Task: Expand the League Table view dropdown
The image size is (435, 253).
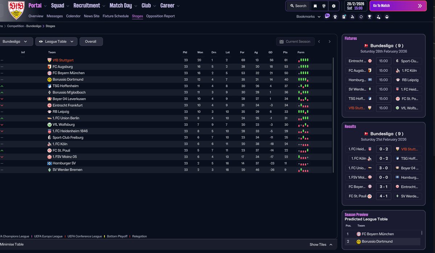Action: tap(56, 42)
